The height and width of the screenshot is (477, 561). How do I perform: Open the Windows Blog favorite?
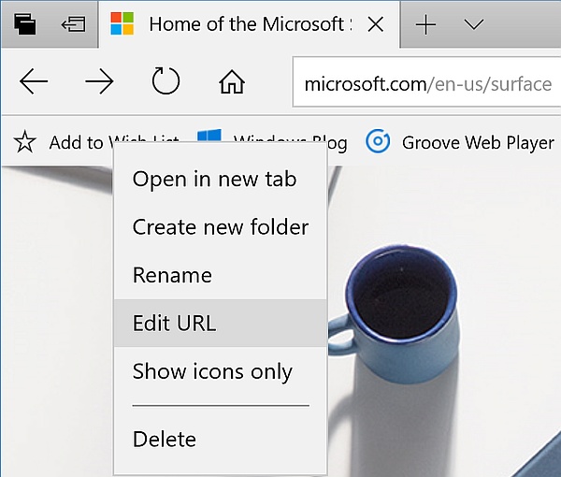pos(337,142)
